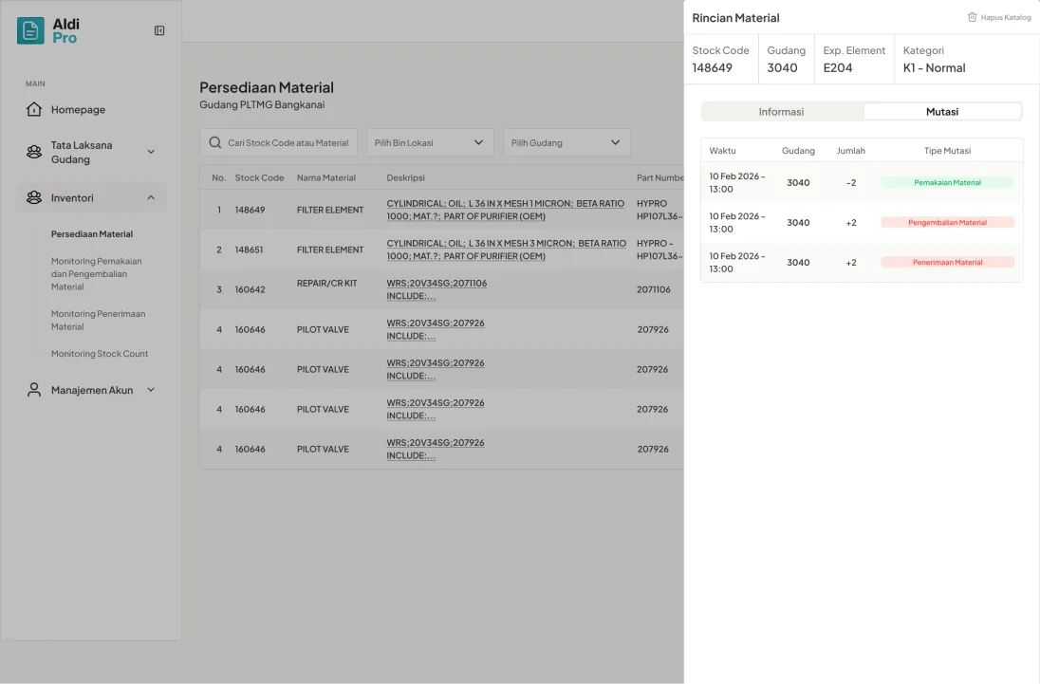Open the REPAIR/CR KIT description link
The height and width of the screenshot is (684, 1040).
pos(436,289)
